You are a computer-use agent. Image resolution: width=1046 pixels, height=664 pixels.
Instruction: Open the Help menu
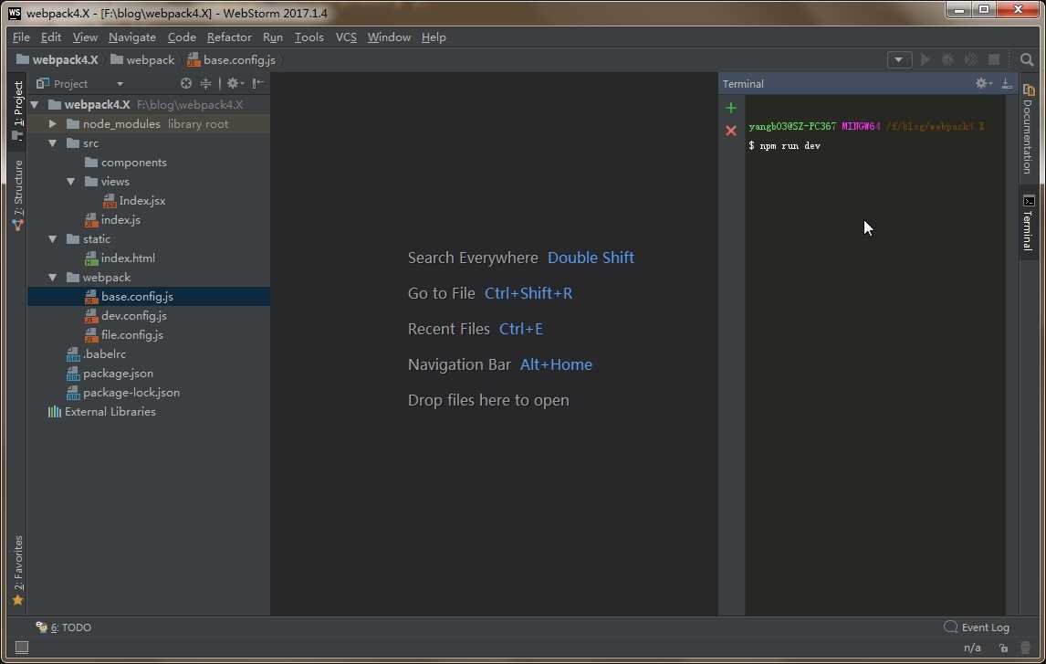coord(434,37)
